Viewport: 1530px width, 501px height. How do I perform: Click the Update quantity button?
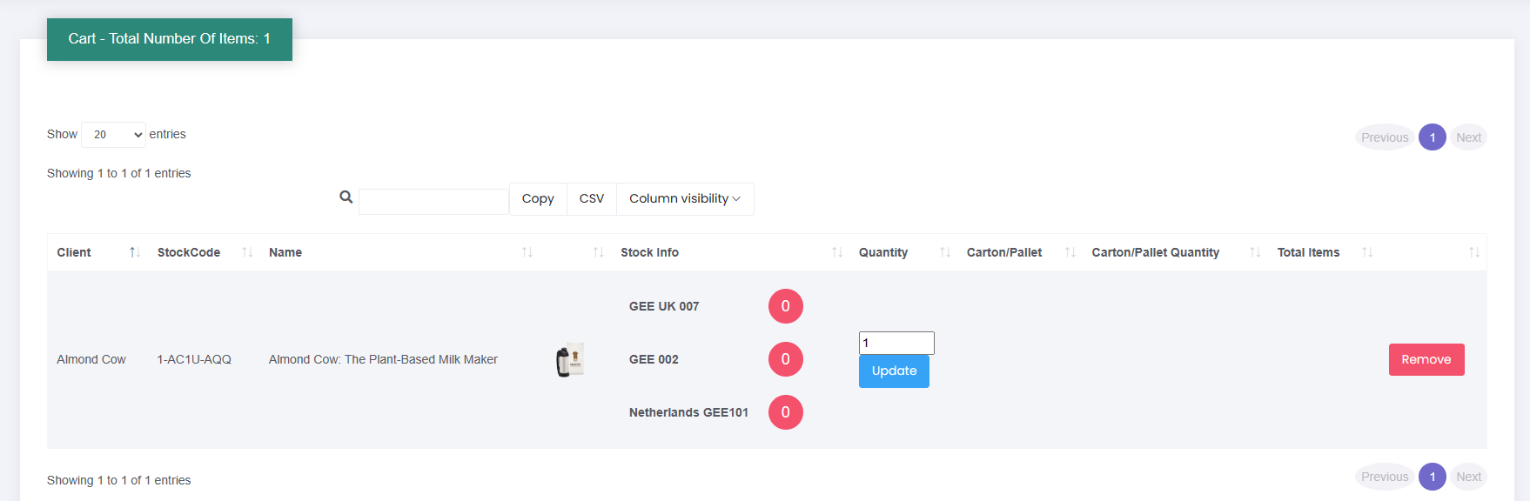tap(894, 371)
